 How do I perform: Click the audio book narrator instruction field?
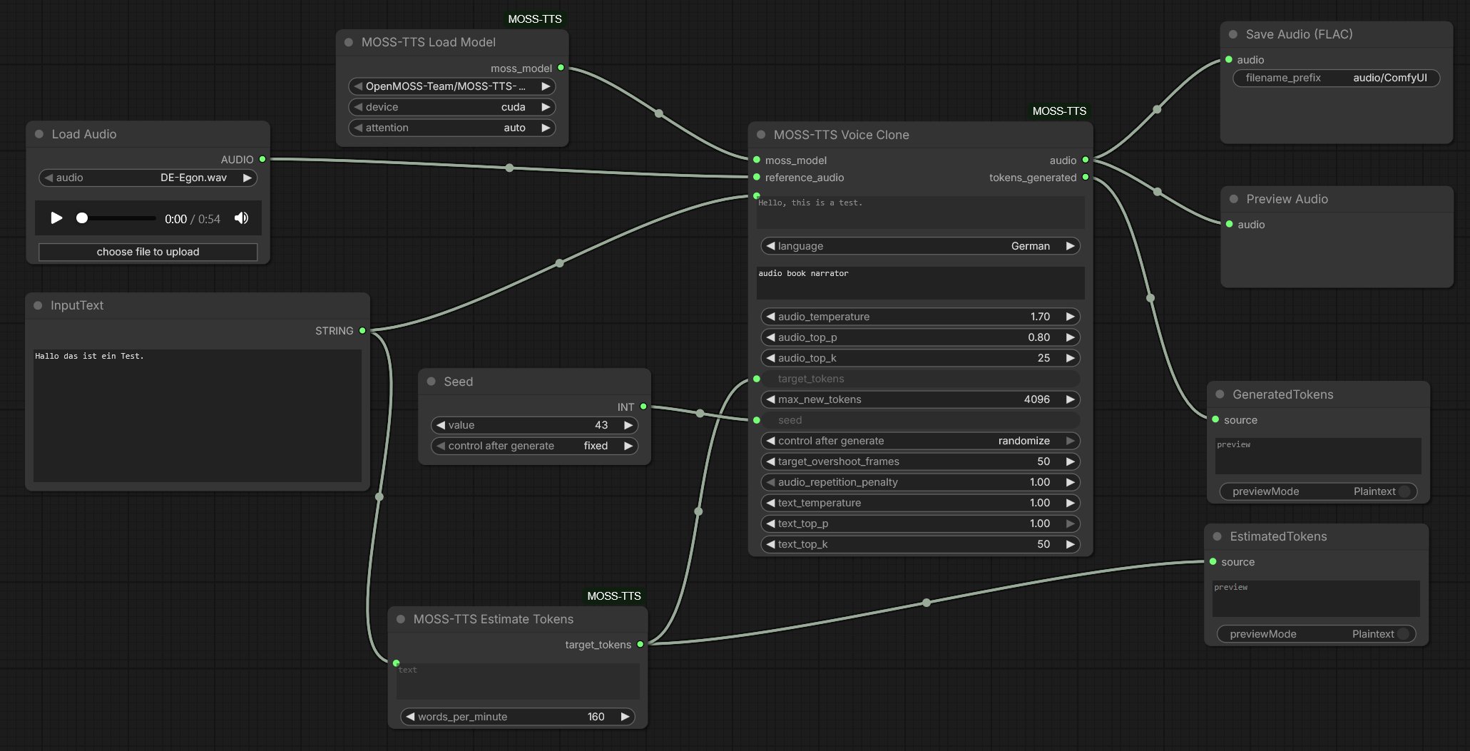(x=920, y=283)
